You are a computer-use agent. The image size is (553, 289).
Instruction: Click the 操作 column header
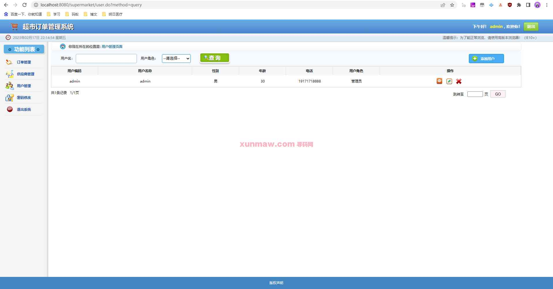450,71
